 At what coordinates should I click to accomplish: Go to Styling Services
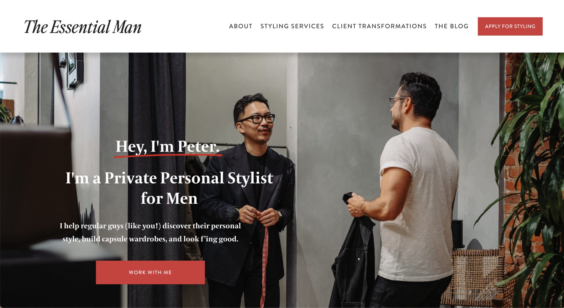(x=292, y=26)
